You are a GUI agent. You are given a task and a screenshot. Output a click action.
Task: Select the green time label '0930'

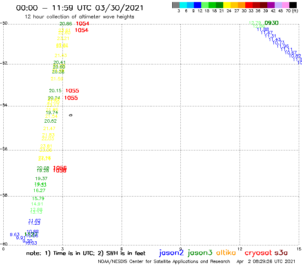(271, 23)
